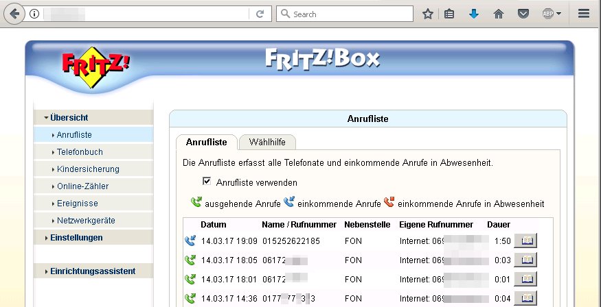Switch to the Wählhilfe tab
This screenshot has height=307, width=601.
coord(267,143)
